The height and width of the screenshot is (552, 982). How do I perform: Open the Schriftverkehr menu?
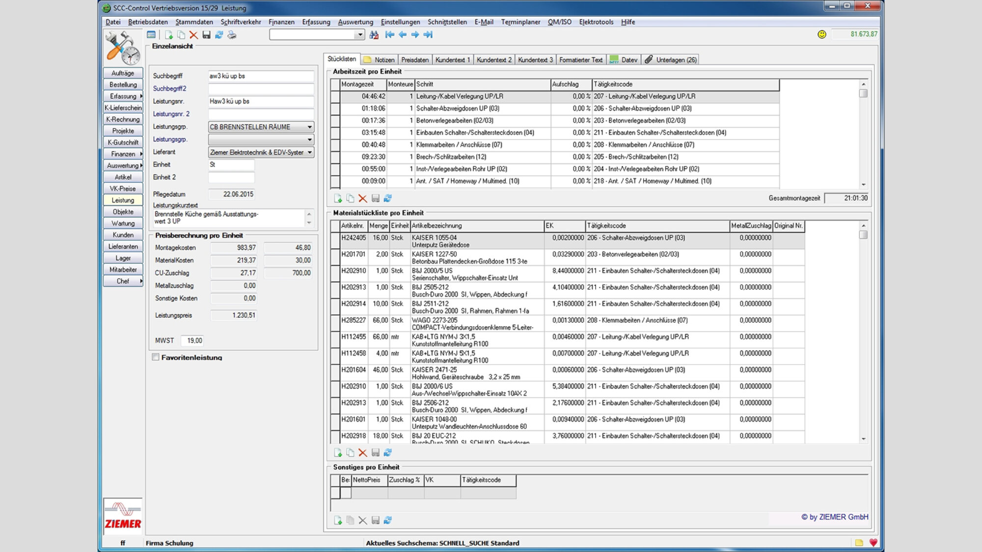click(x=241, y=22)
